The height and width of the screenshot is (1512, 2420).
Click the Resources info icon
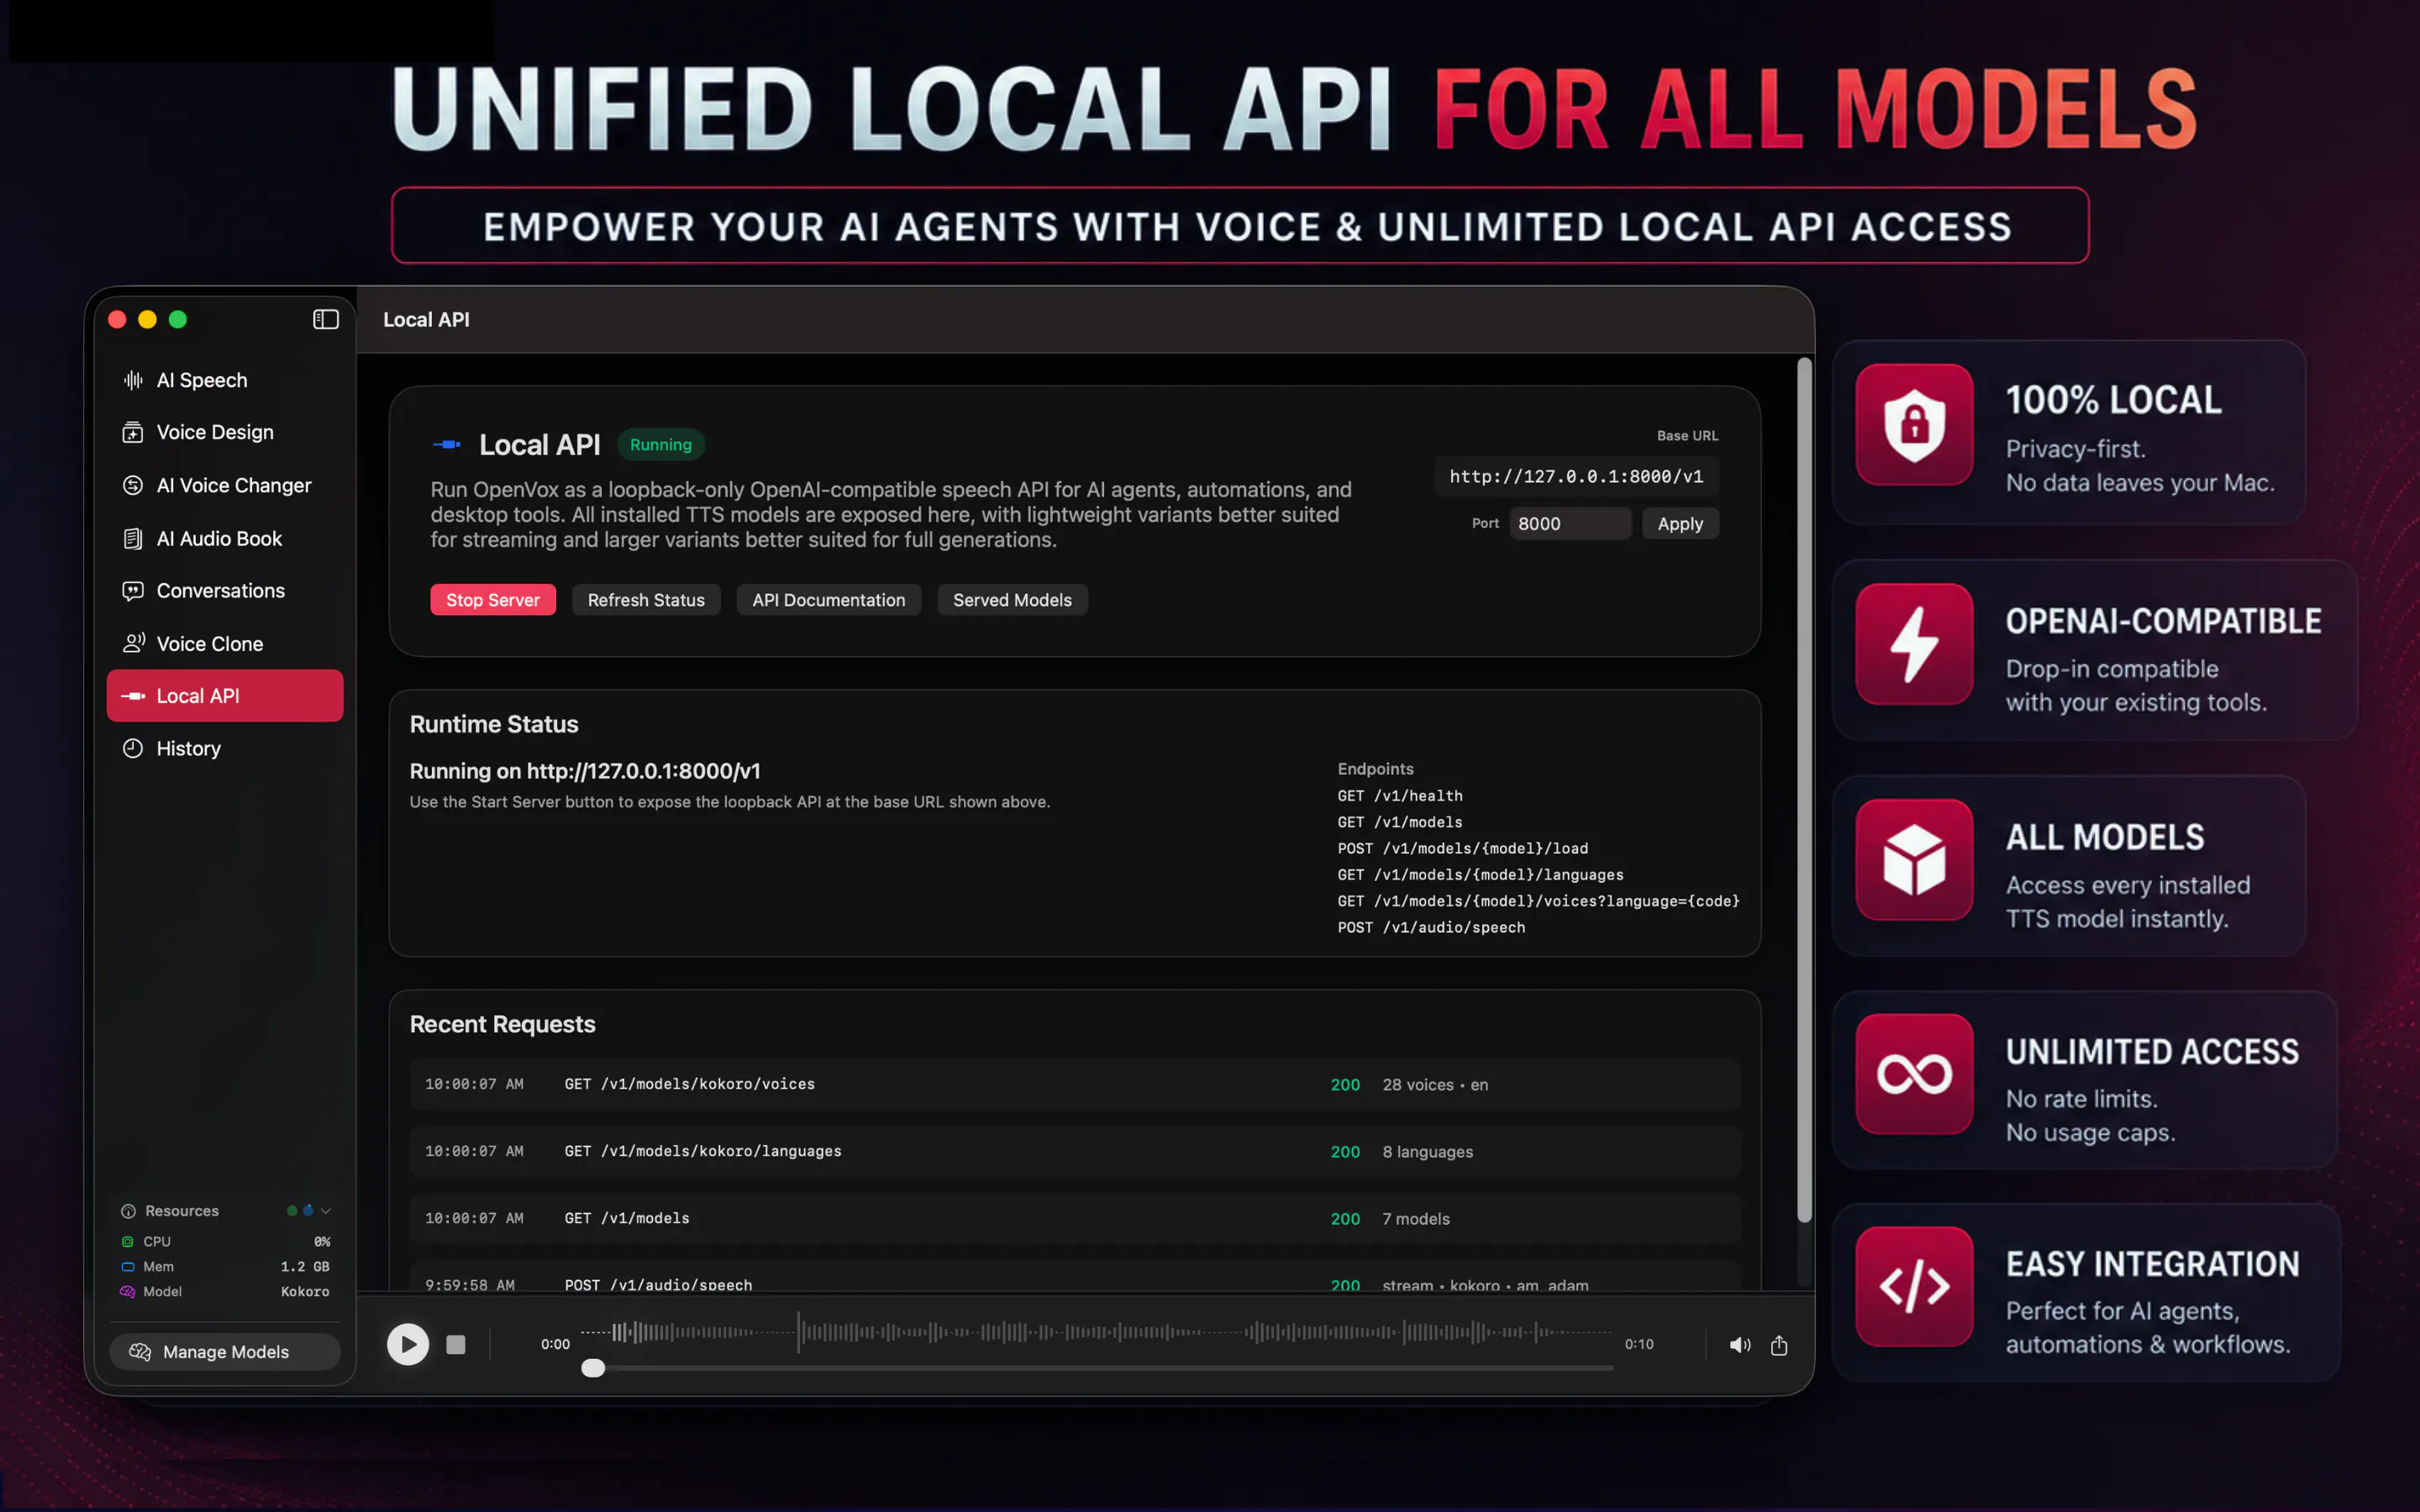point(128,1211)
